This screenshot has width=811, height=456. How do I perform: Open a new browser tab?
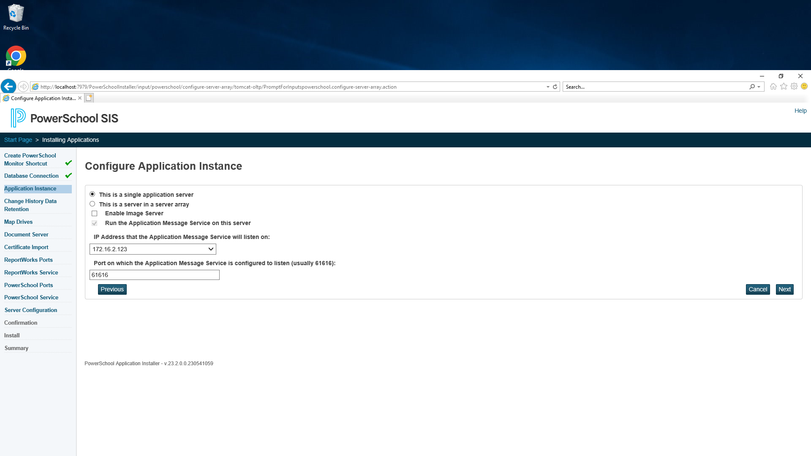click(89, 98)
